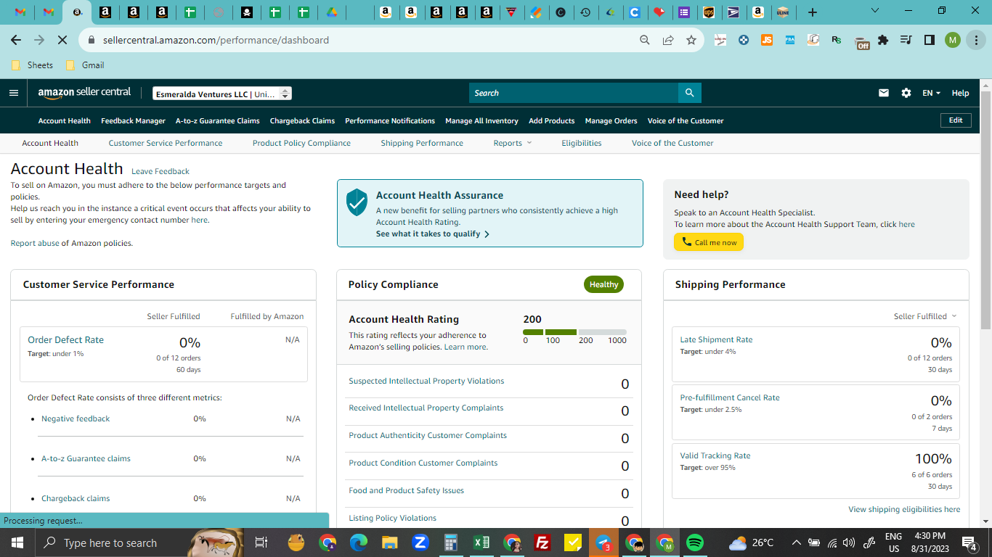
Task: Click the search magnifier button
Action: pyautogui.click(x=689, y=93)
